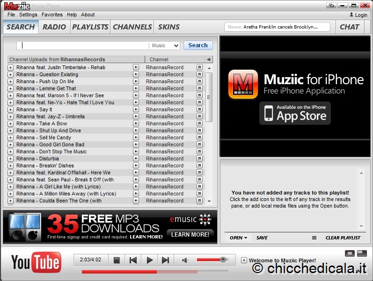
Task: Open the Favorites menu
Action: [52, 14]
